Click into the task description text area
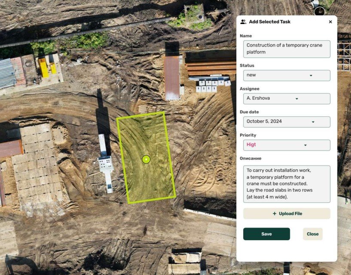 tap(287, 184)
